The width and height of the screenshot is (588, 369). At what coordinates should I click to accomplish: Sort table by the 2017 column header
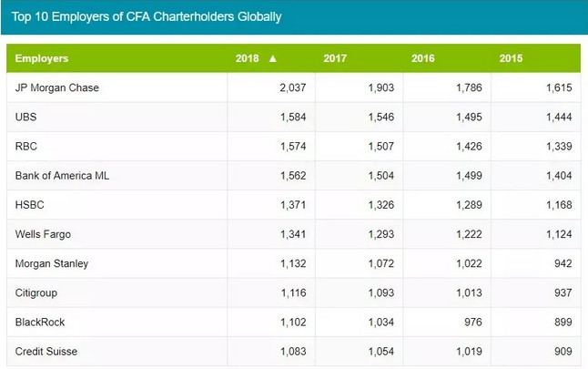coord(335,59)
